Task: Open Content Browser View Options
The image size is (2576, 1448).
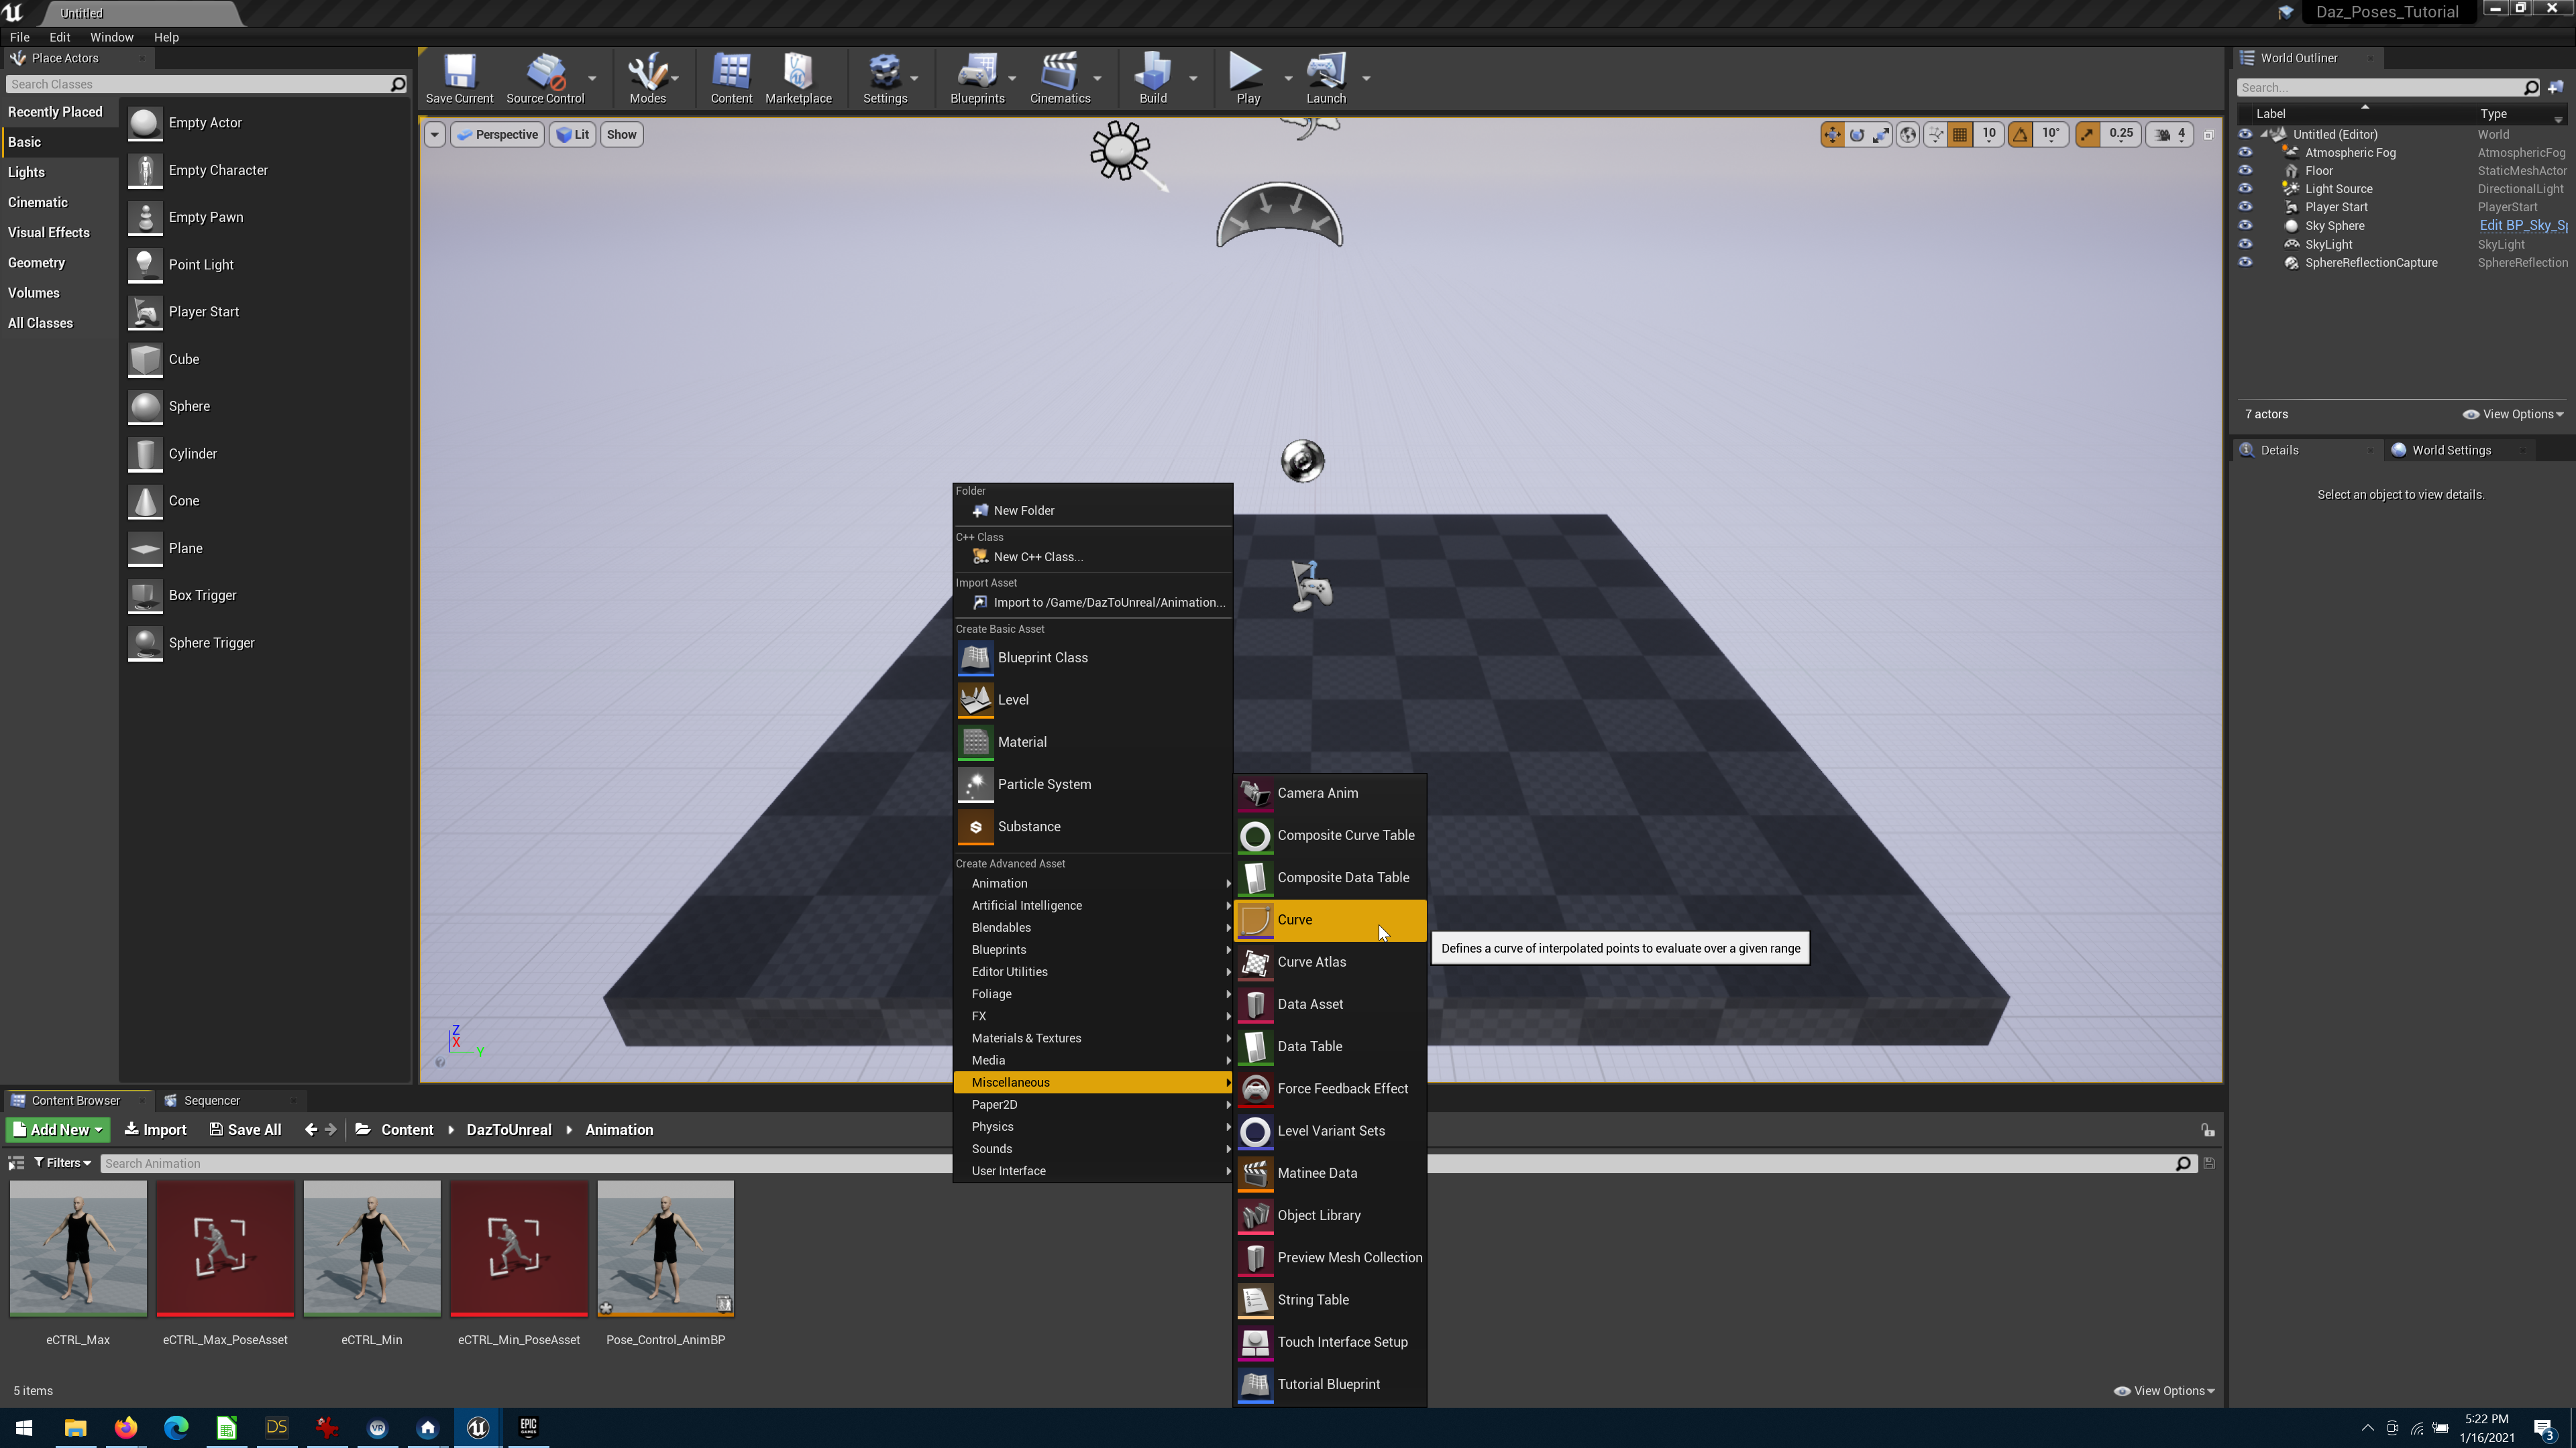Action: pos(2164,1391)
